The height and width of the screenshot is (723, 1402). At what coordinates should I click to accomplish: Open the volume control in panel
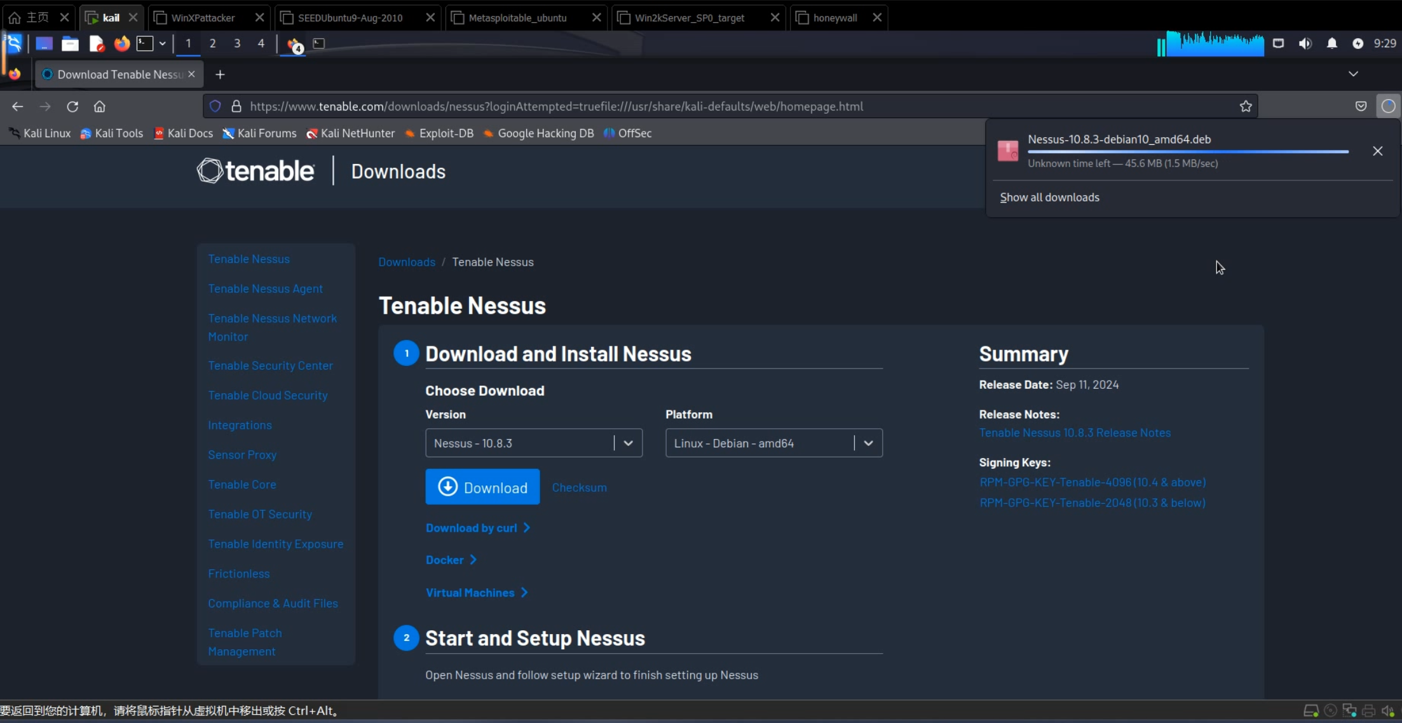(1305, 44)
